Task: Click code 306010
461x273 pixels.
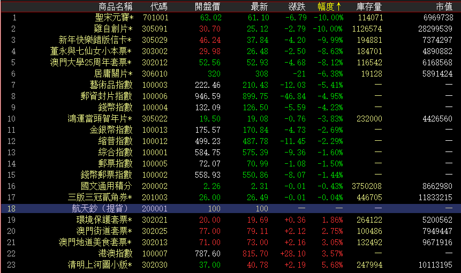Action: (155, 74)
